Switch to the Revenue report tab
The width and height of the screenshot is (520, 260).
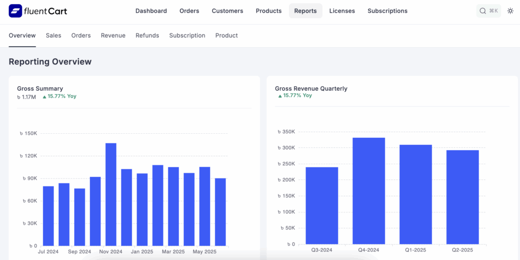113,35
